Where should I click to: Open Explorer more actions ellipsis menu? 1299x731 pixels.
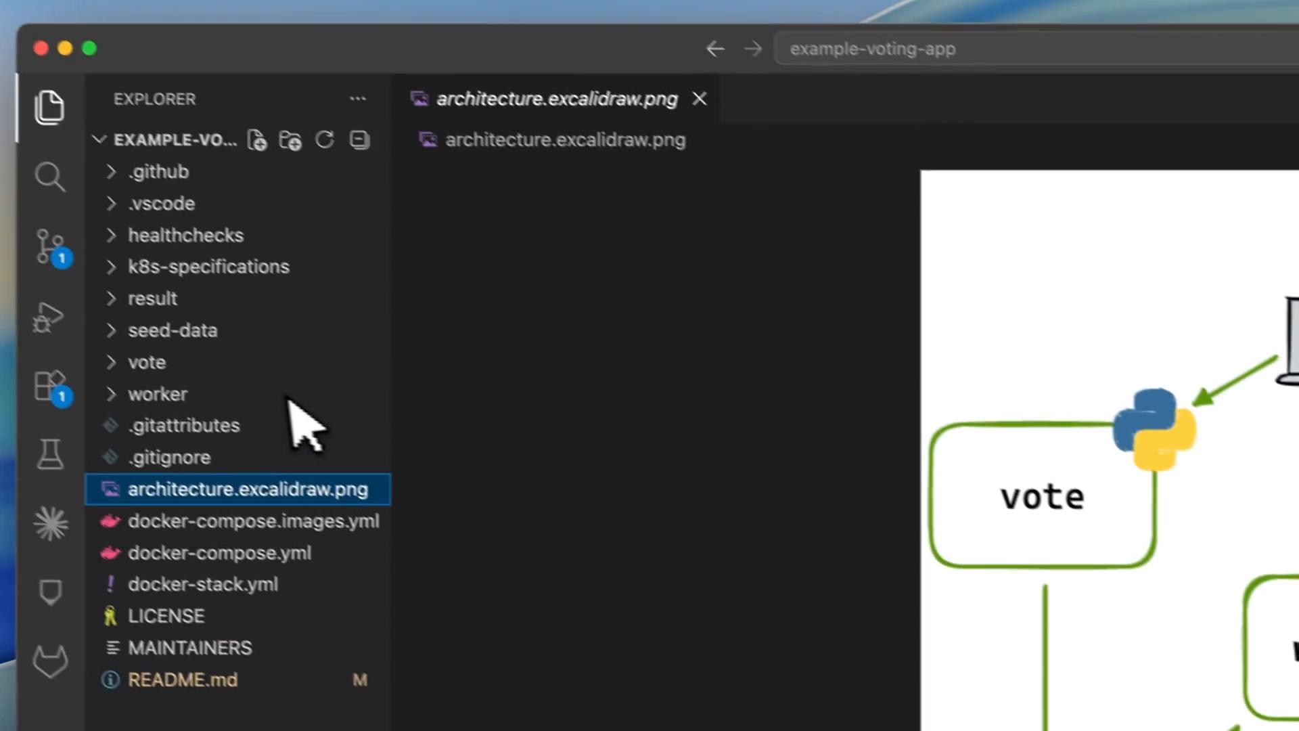(358, 99)
